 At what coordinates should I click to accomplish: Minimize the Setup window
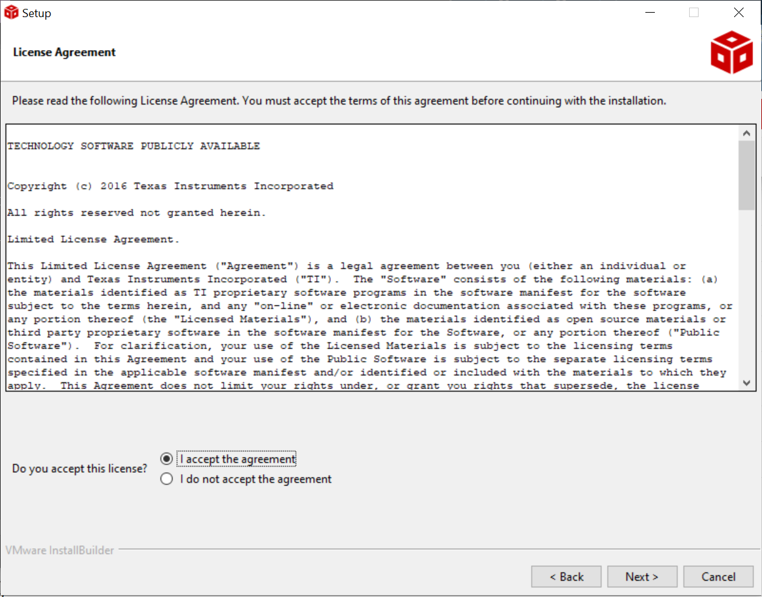click(x=650, y=12)
